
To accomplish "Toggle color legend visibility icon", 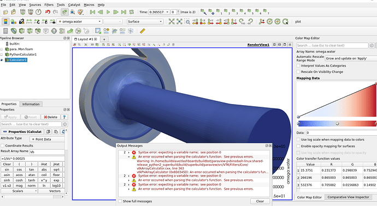I will point(5,22).
